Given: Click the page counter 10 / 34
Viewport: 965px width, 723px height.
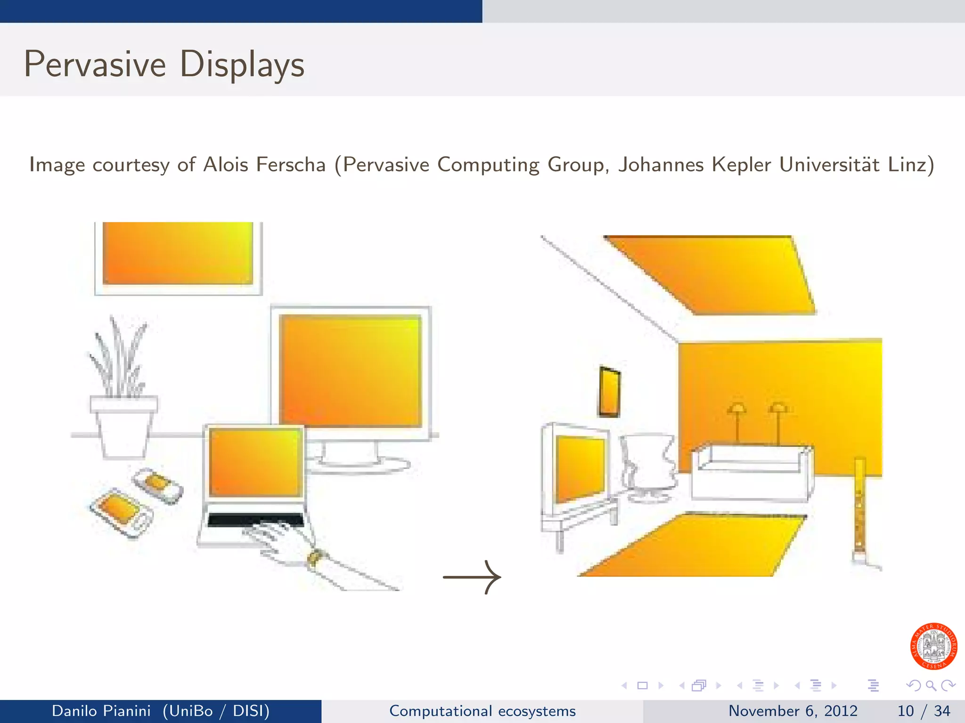Looking at the screenshot, I should 924,711.
